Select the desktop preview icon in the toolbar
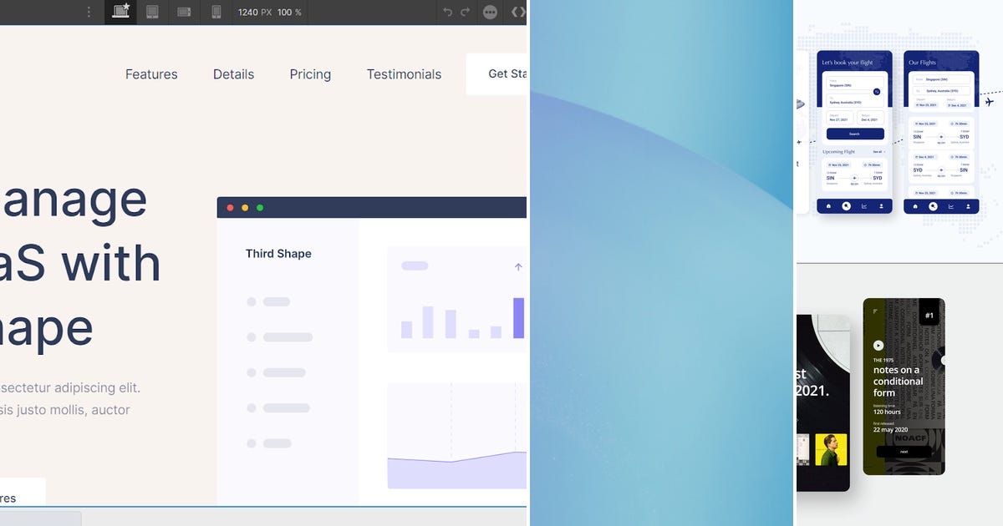The image size is (1003, 526). tap(120, 12)
